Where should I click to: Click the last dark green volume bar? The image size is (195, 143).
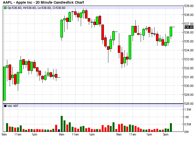point(171,127)
